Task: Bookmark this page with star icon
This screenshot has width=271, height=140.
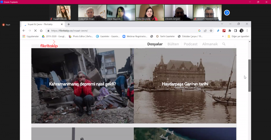Action: 211,31
